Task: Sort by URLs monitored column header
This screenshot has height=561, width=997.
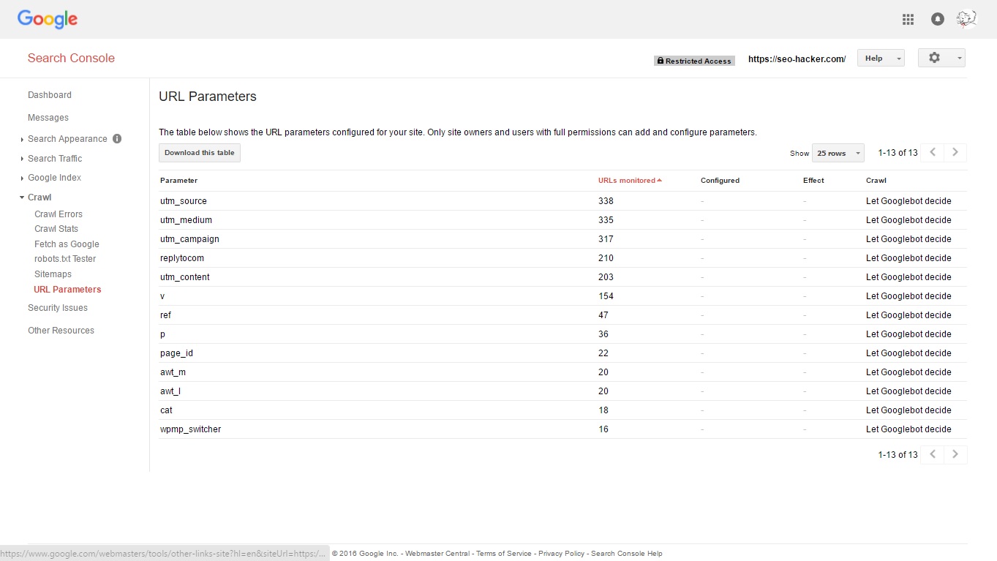Action: tap(627, 181)
